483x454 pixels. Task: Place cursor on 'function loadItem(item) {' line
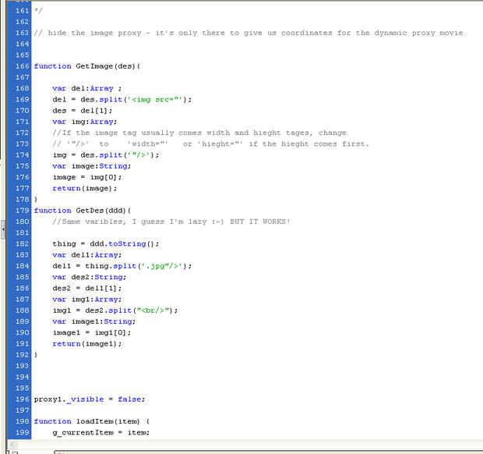click(x=91, y=421)
